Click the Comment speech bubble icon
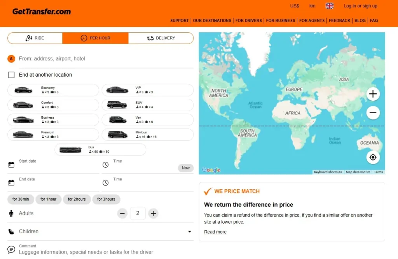Viewport: 398px width, 259px height. coord(11,249)
